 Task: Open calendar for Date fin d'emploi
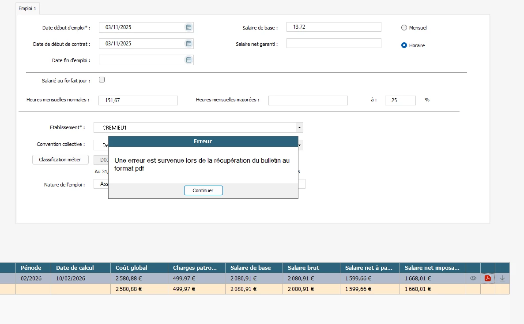click(x=188, y=60)
